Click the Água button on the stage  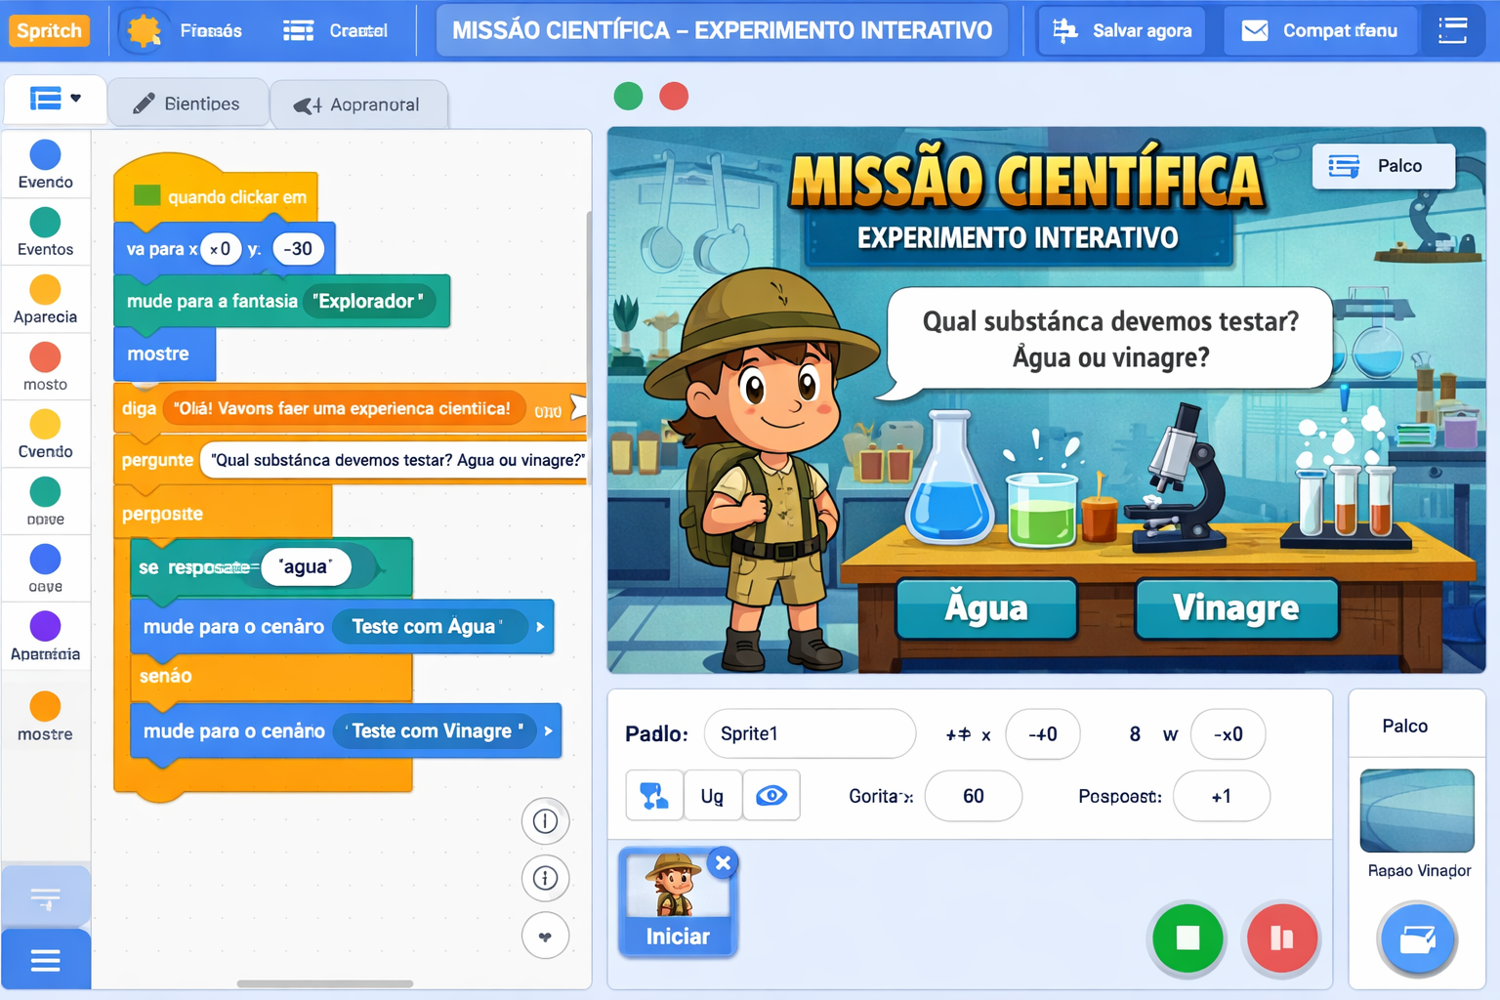tap(985, 608)
